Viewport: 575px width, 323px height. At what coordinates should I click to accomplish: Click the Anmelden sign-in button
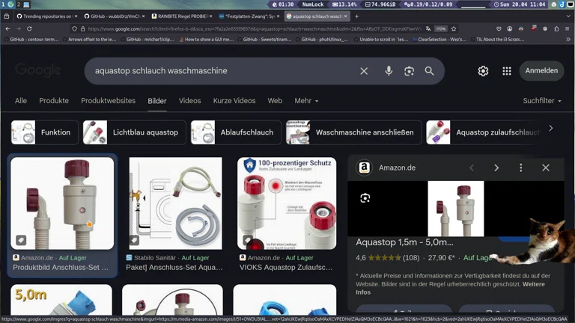pyautogui.click(x=541, y=71)
